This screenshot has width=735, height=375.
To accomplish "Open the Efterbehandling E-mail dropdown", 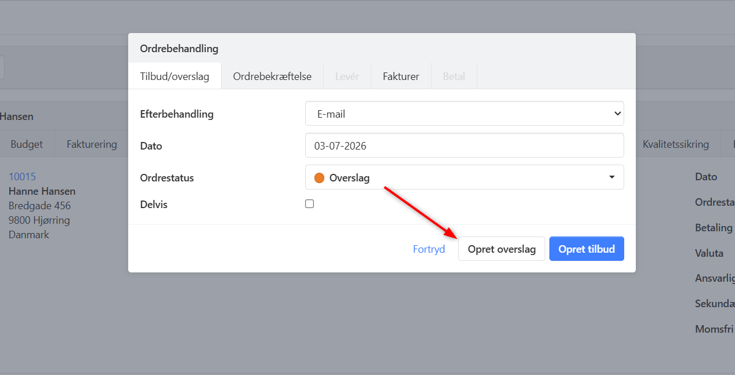I will pos(465,114).
